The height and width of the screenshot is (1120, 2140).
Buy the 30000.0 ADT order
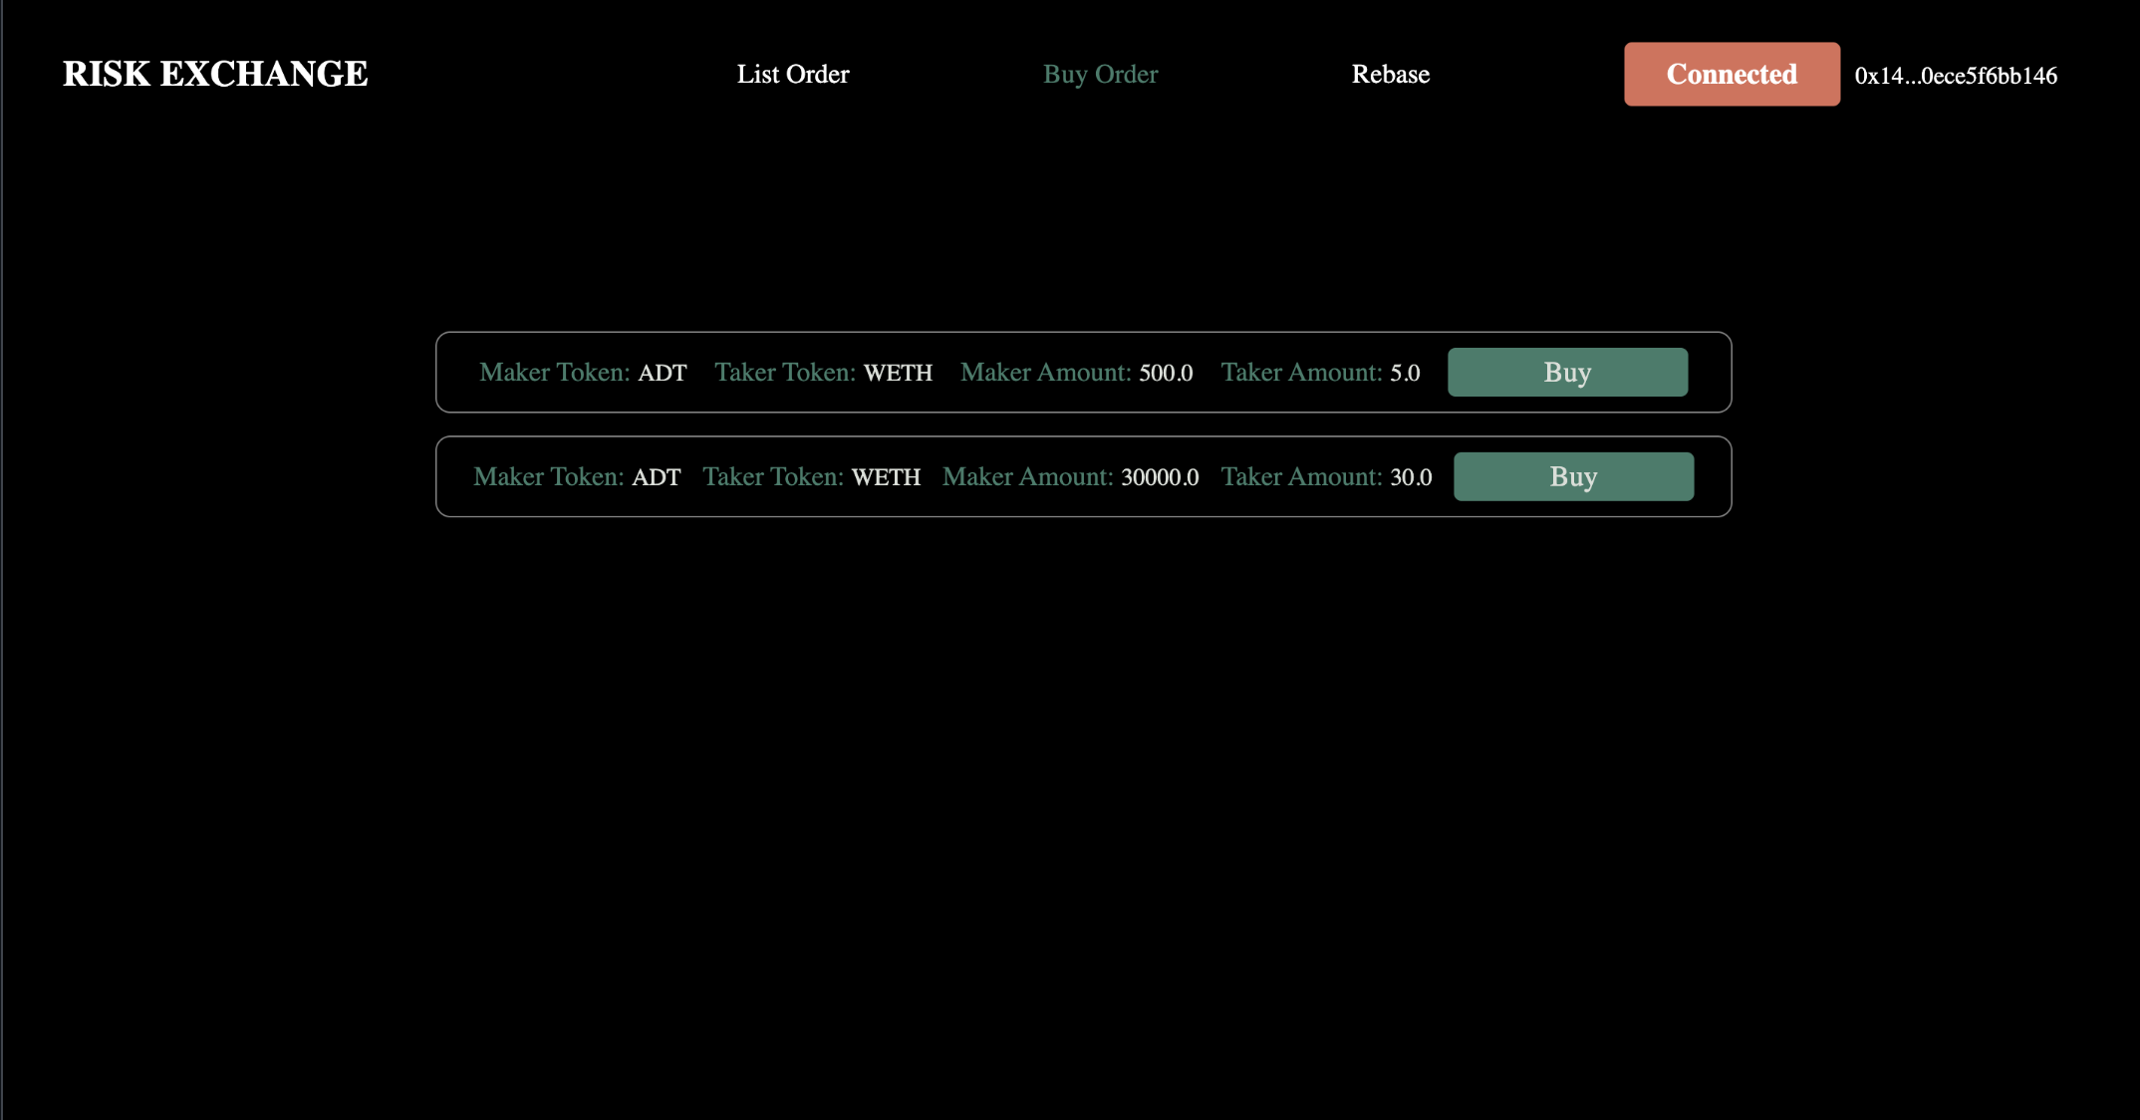pos(1572,477)
